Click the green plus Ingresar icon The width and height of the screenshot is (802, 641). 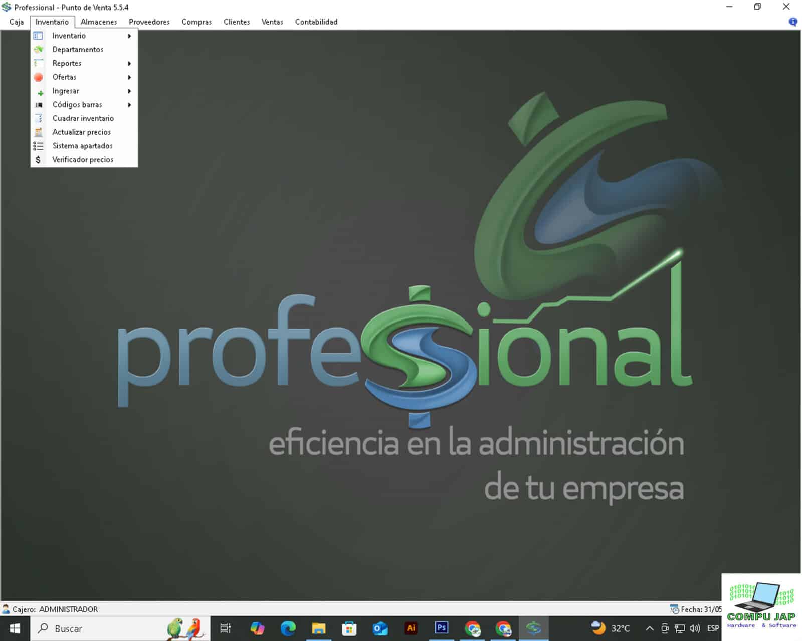40,93
